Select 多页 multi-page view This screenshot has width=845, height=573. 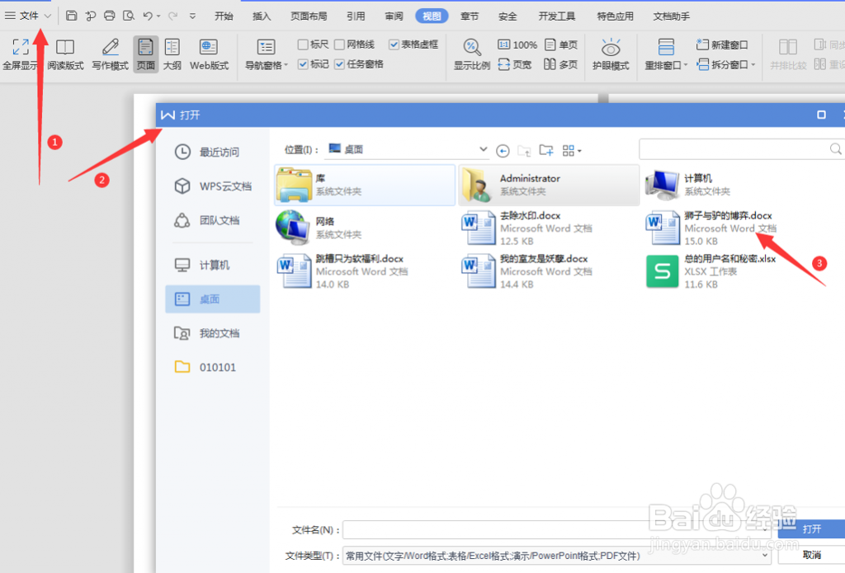tap(560, 64)
